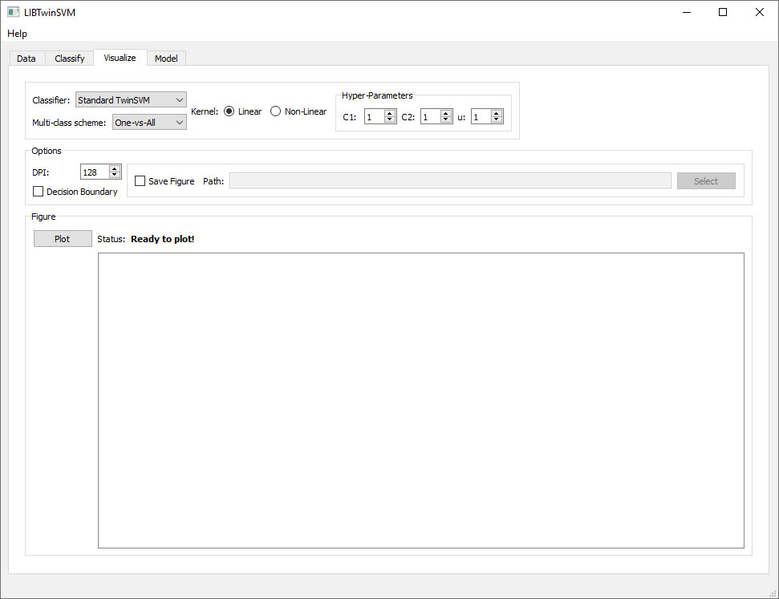Viewport: 779px width, 599px height.
Task: Click into the DPI value field
Action: point(95,172)
